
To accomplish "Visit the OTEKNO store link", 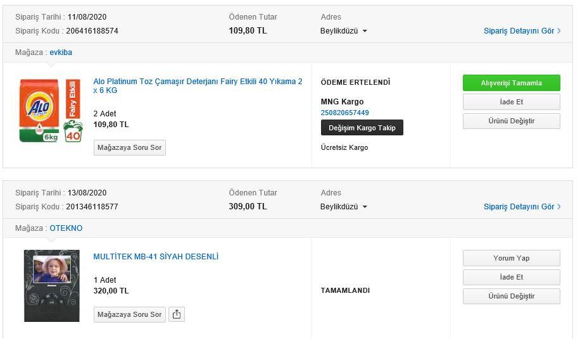I will pos(66,228).
